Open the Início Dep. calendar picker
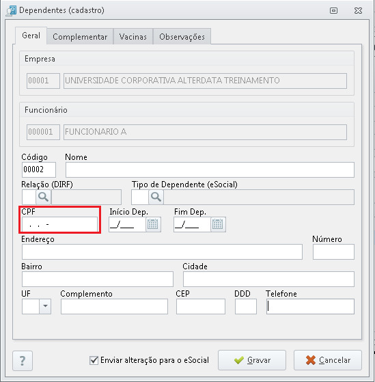The height and width of the screenshot is (382, 375). (x=153, y=224)
